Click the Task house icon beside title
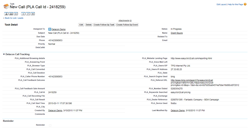Viewport: 248px width, 131px height. 6,6
